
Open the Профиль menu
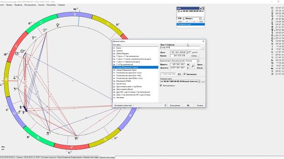point(18,5)
